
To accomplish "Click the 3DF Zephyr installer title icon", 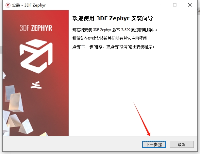I will (8, 5).
